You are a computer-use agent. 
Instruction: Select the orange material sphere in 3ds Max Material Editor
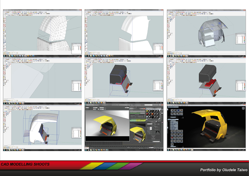pyautogui.click(x=152, y=114)
